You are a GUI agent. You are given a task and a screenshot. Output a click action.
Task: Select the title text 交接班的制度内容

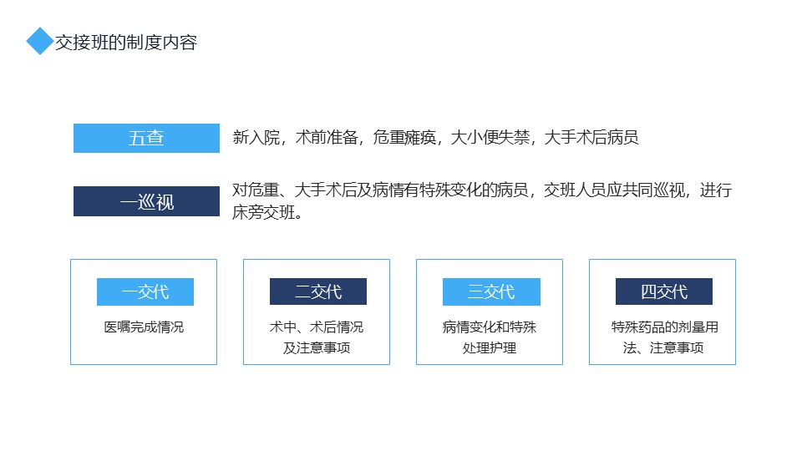tap(126, 42)
